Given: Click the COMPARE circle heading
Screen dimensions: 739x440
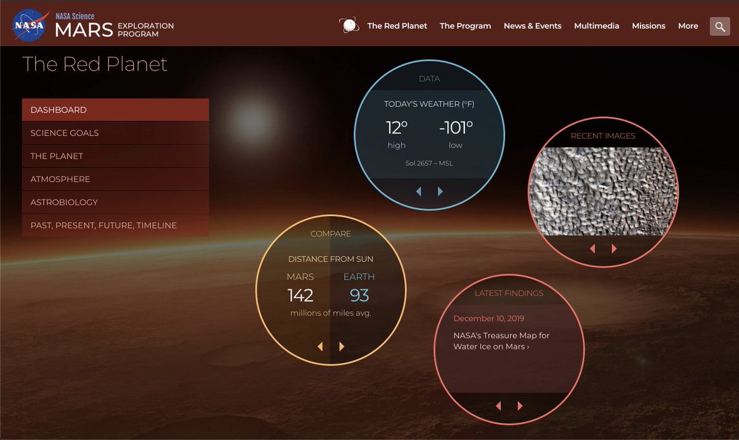Looking at the screenshot, I should coord(331,234).
